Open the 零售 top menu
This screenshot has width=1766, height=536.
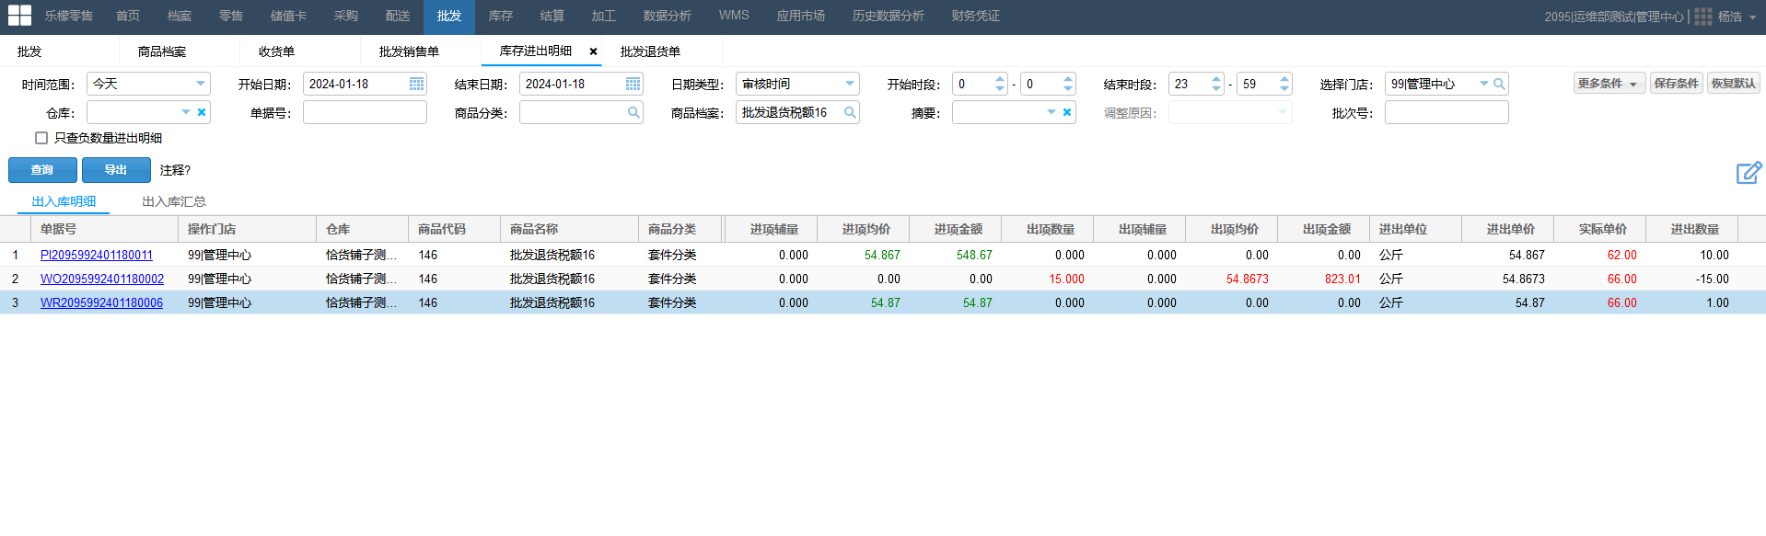[231, 17]
